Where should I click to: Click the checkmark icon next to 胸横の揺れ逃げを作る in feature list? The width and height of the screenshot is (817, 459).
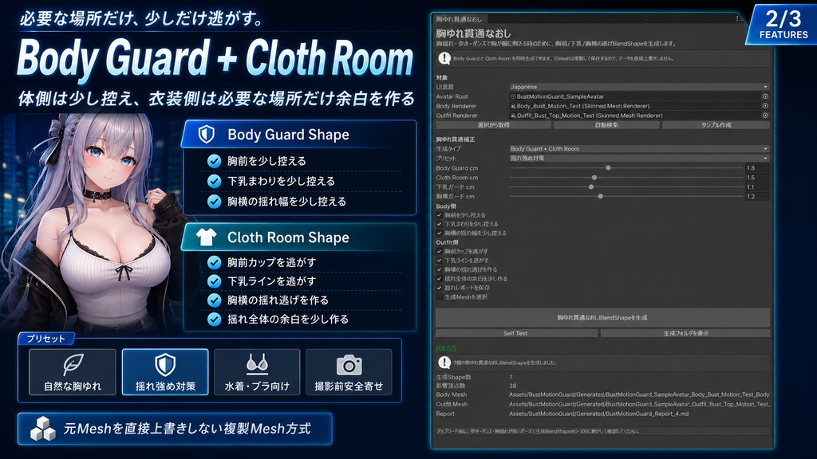[214, 300]
